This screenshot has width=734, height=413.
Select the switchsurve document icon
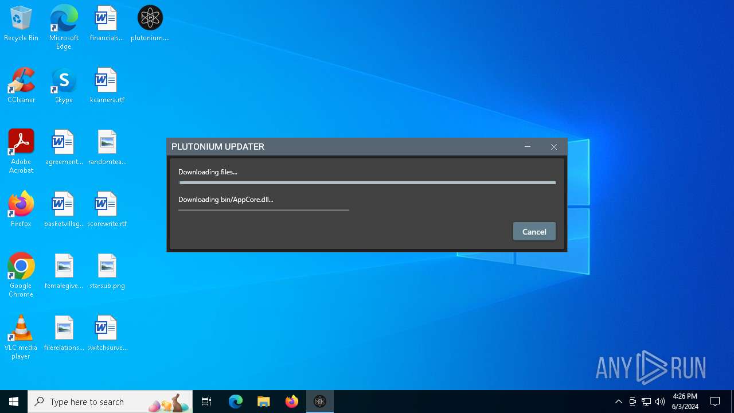click(x=107, y=334)
